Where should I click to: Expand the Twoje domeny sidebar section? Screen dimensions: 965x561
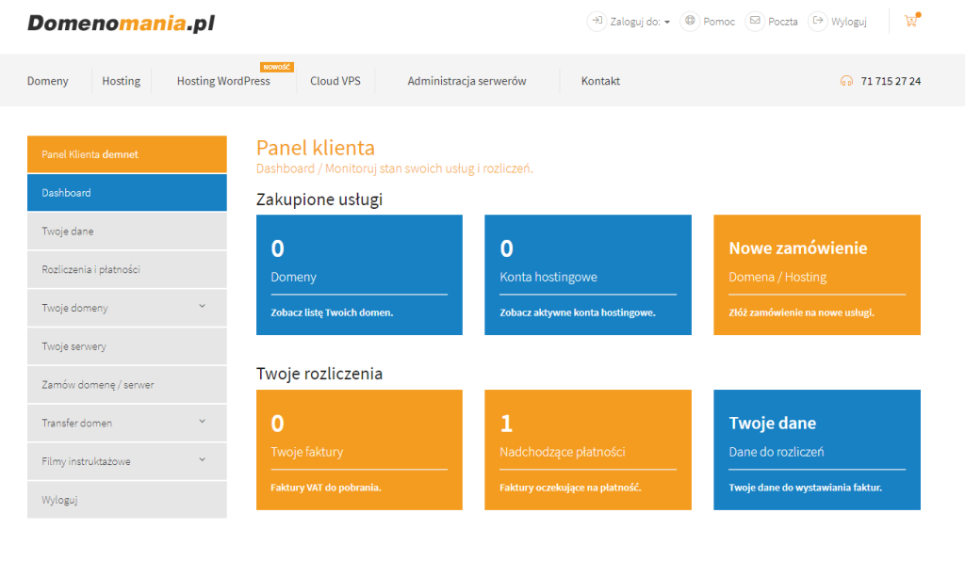[202, 306]
